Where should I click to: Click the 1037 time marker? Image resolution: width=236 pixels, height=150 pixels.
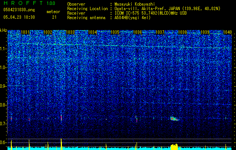pyautogui.click(x=160, y=32)
